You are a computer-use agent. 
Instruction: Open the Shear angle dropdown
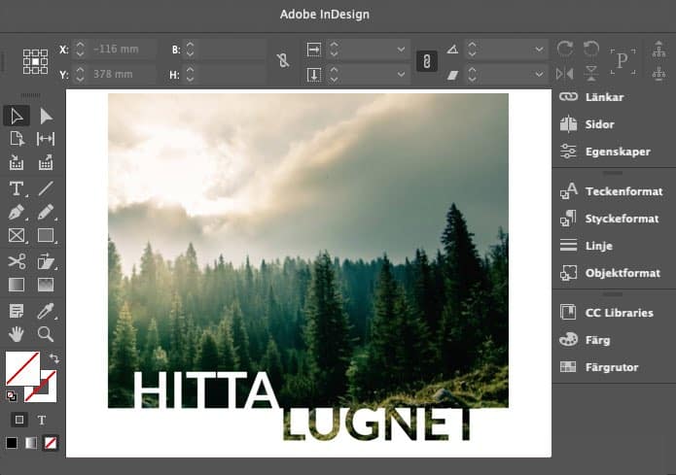pos(539,74)
